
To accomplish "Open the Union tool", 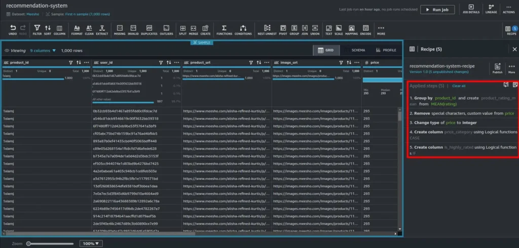I will coord(315,30).
